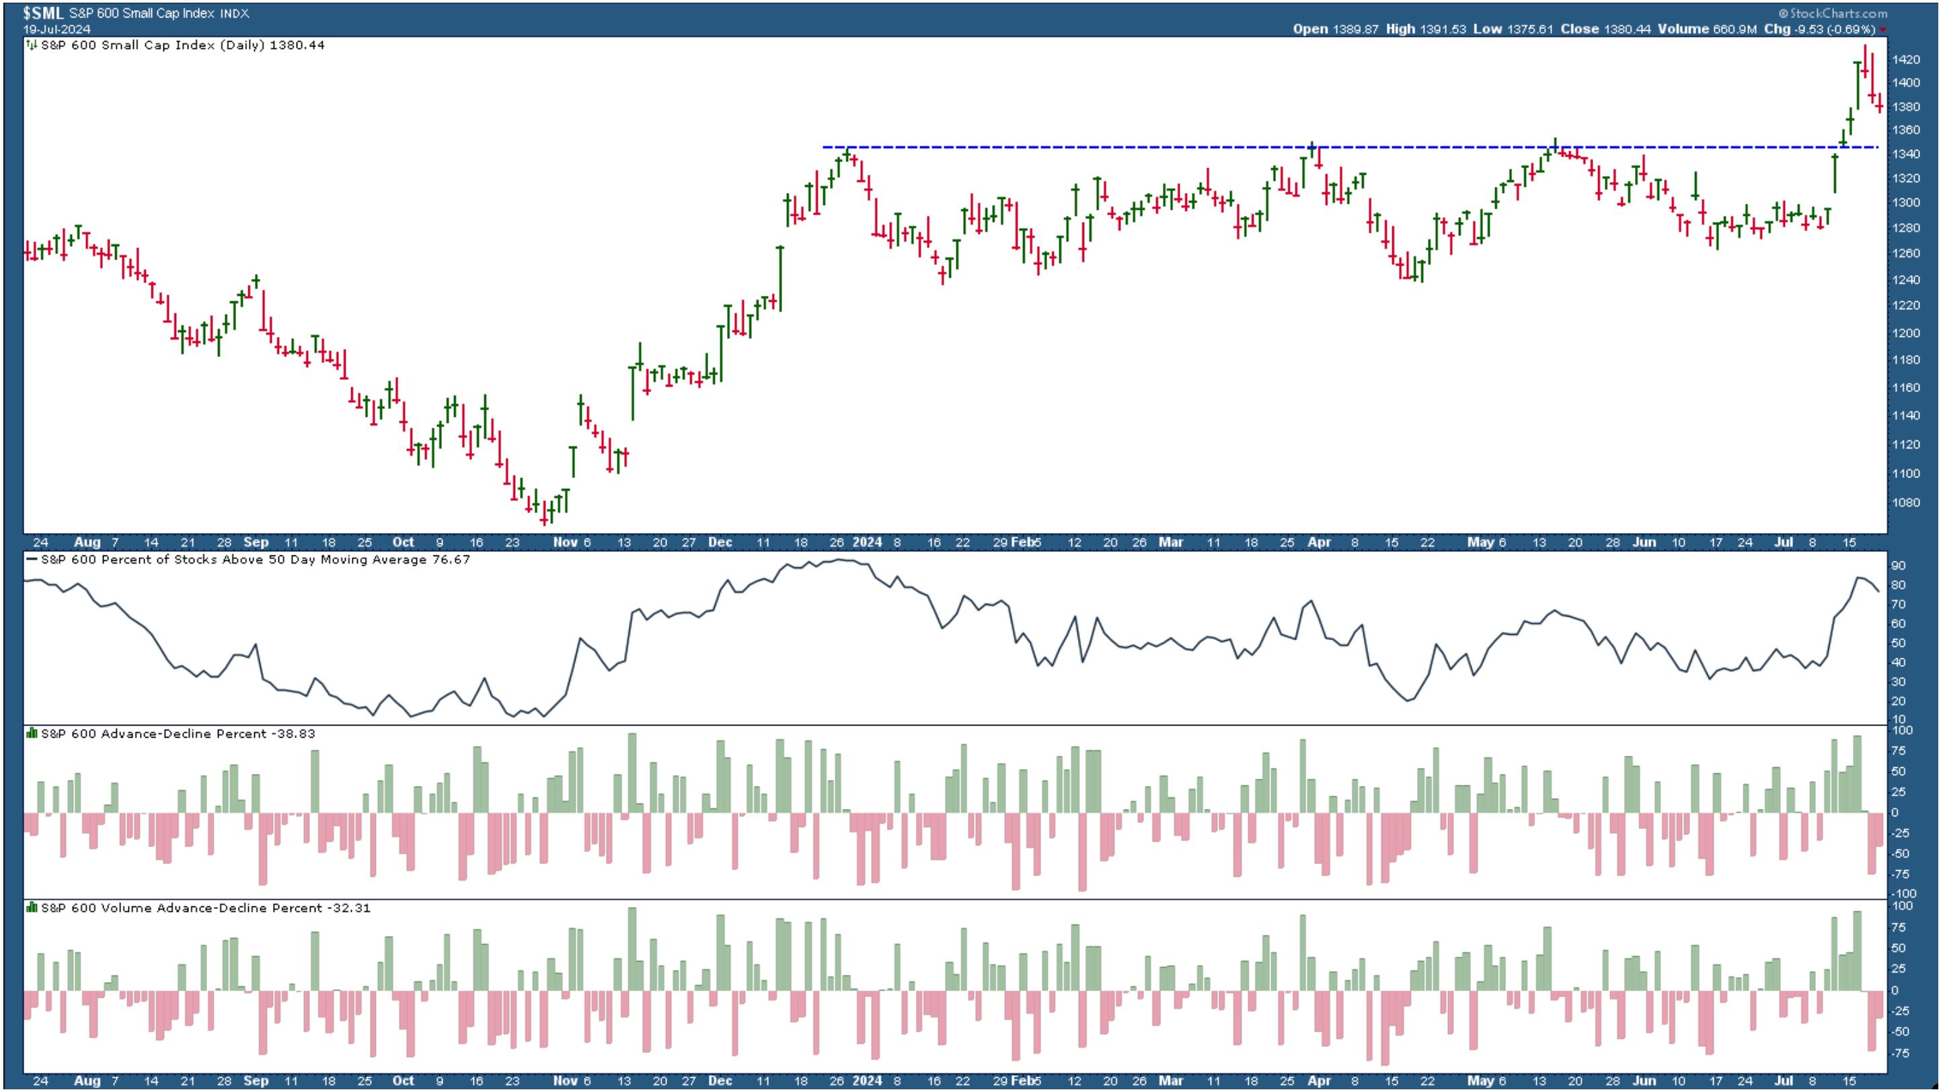1941x1092 pixels.
Task: Click the up-down arrows icon beside the price legend
Action: [32, 45]
